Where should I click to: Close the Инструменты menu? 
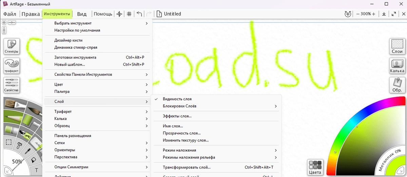(x=57, y=14)
